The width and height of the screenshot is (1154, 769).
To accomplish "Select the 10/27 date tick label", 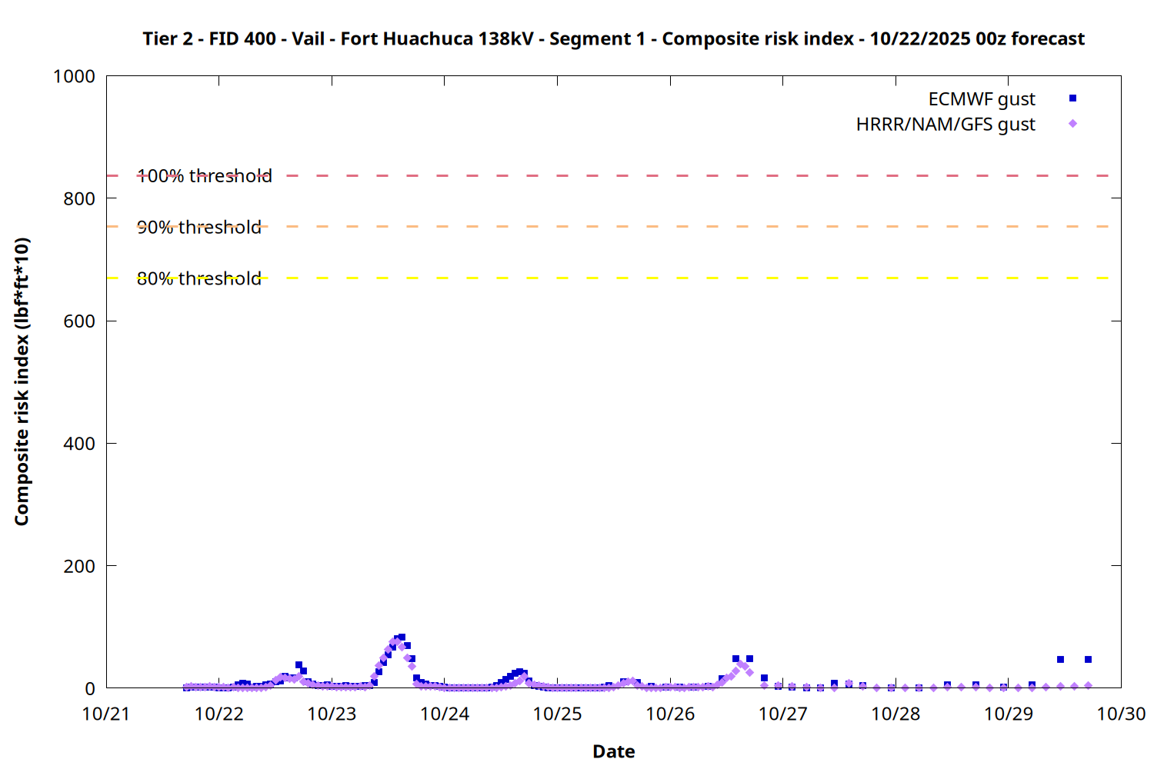I will point(782,714).
